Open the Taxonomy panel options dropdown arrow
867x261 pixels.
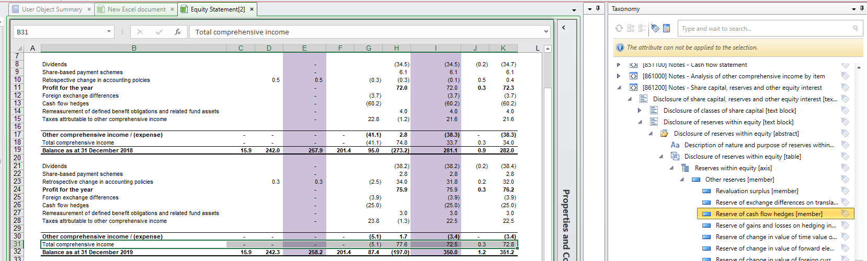pyautogui.click(x=854, y=8)
